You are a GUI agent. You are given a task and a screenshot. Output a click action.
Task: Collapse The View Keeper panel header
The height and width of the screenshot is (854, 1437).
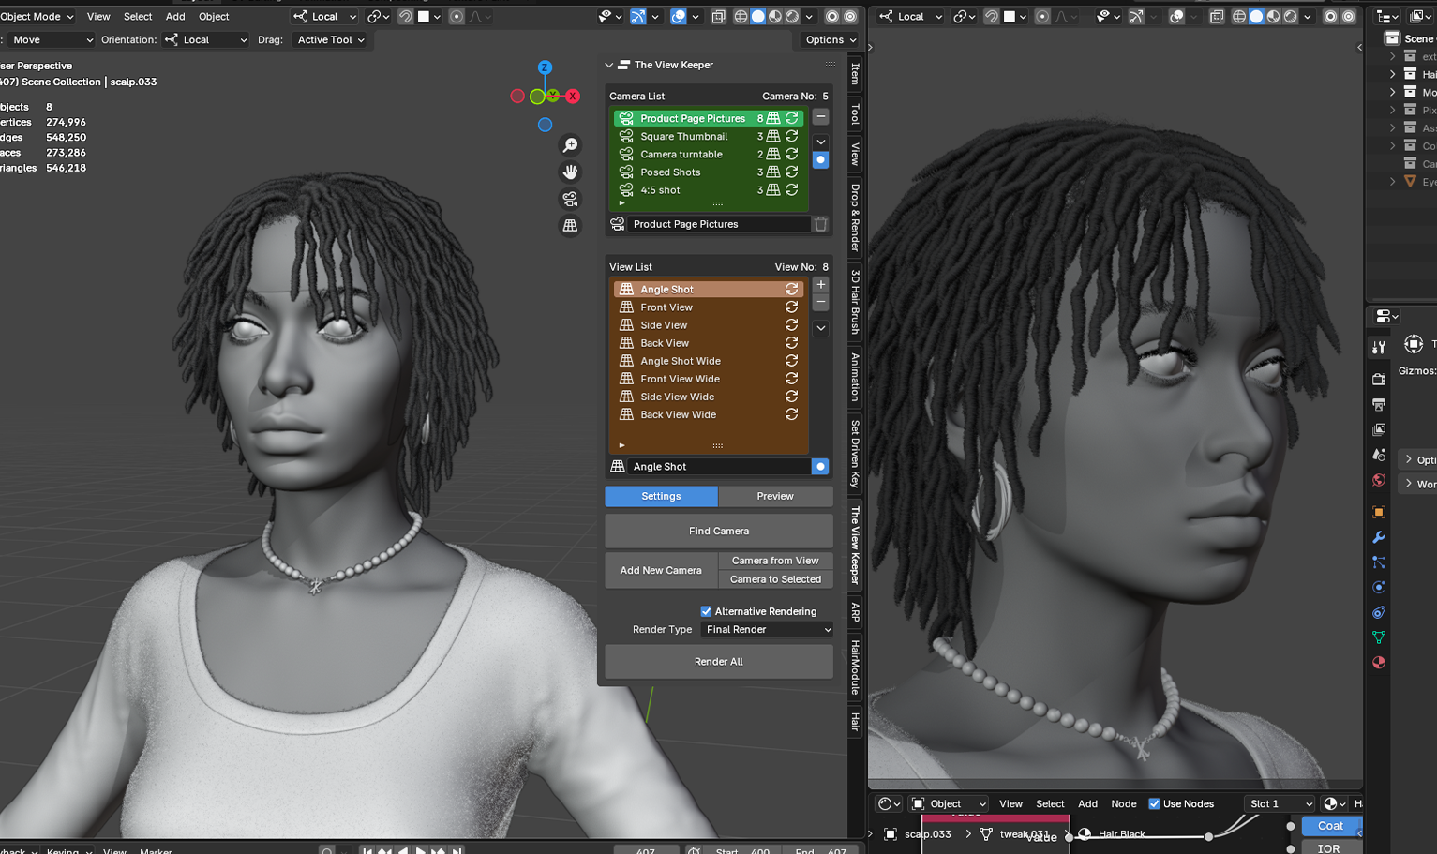coord(609,65)
